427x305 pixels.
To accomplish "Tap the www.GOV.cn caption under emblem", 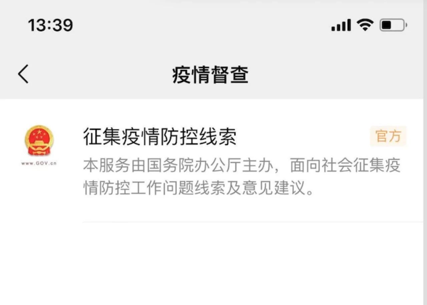I will click(x=39, y=163).
